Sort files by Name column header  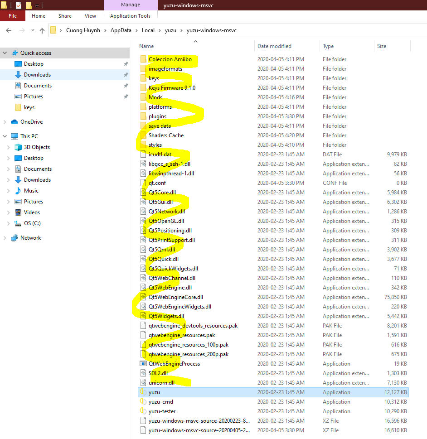(x=146, y=46)
